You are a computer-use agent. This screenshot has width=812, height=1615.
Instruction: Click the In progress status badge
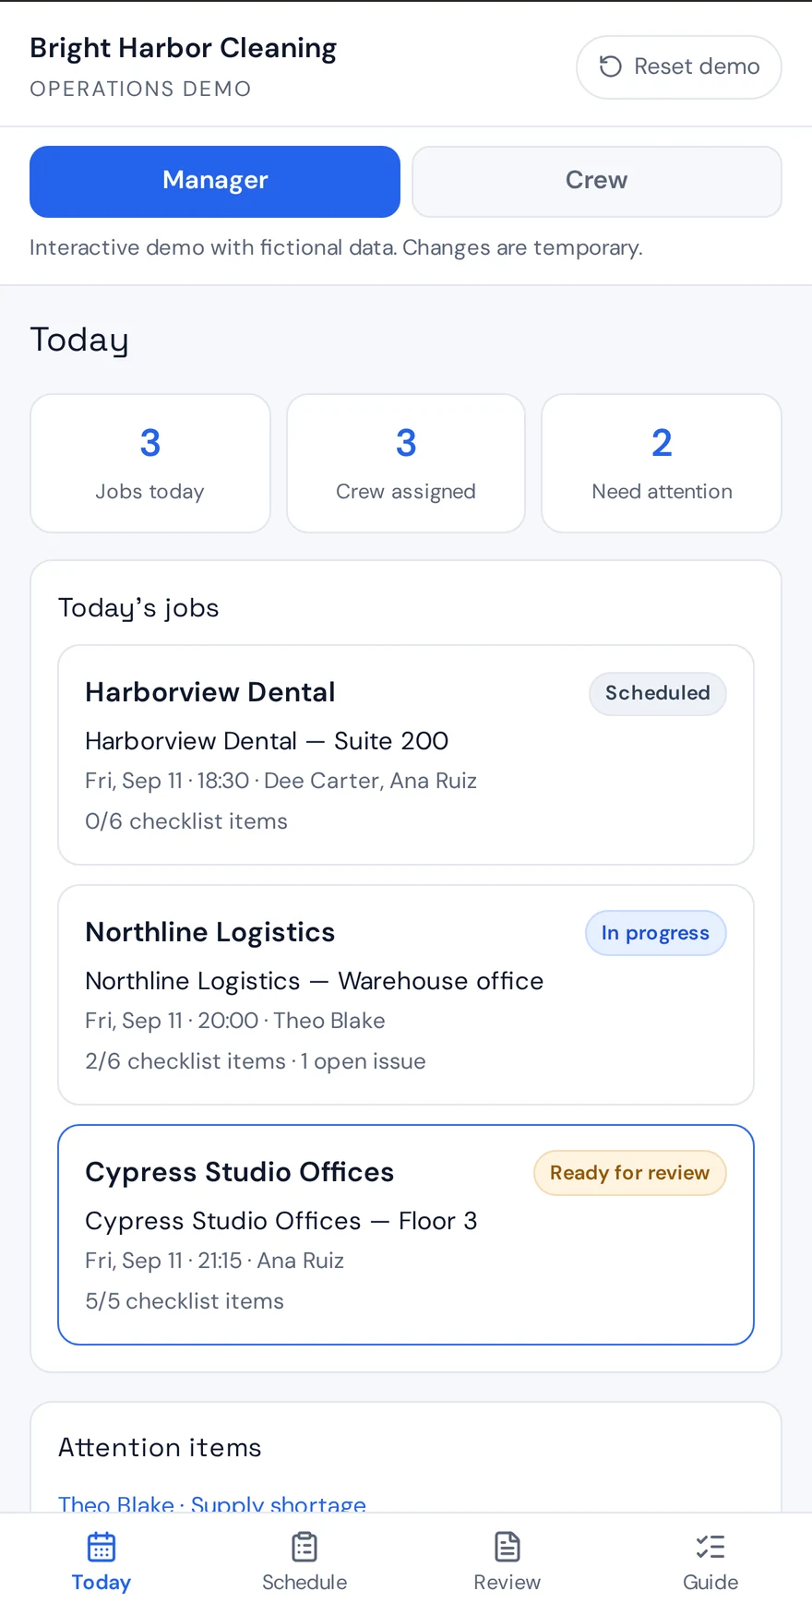click(x=656, y=933)
